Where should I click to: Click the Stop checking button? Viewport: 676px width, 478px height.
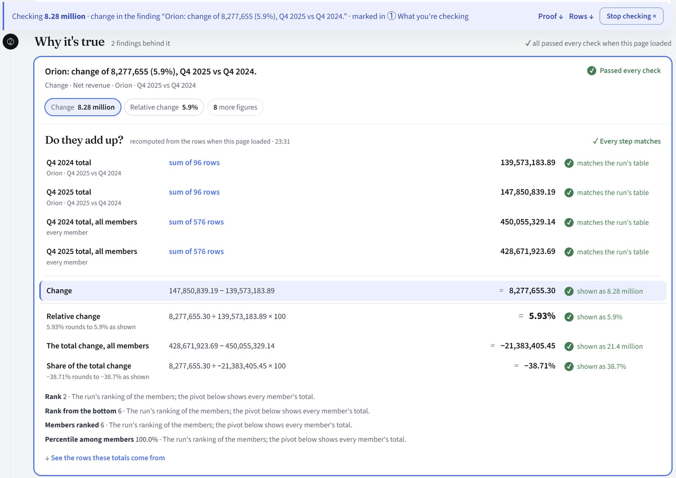click(631, 16)
